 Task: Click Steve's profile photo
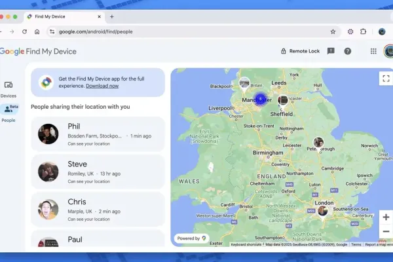[48, 172]
